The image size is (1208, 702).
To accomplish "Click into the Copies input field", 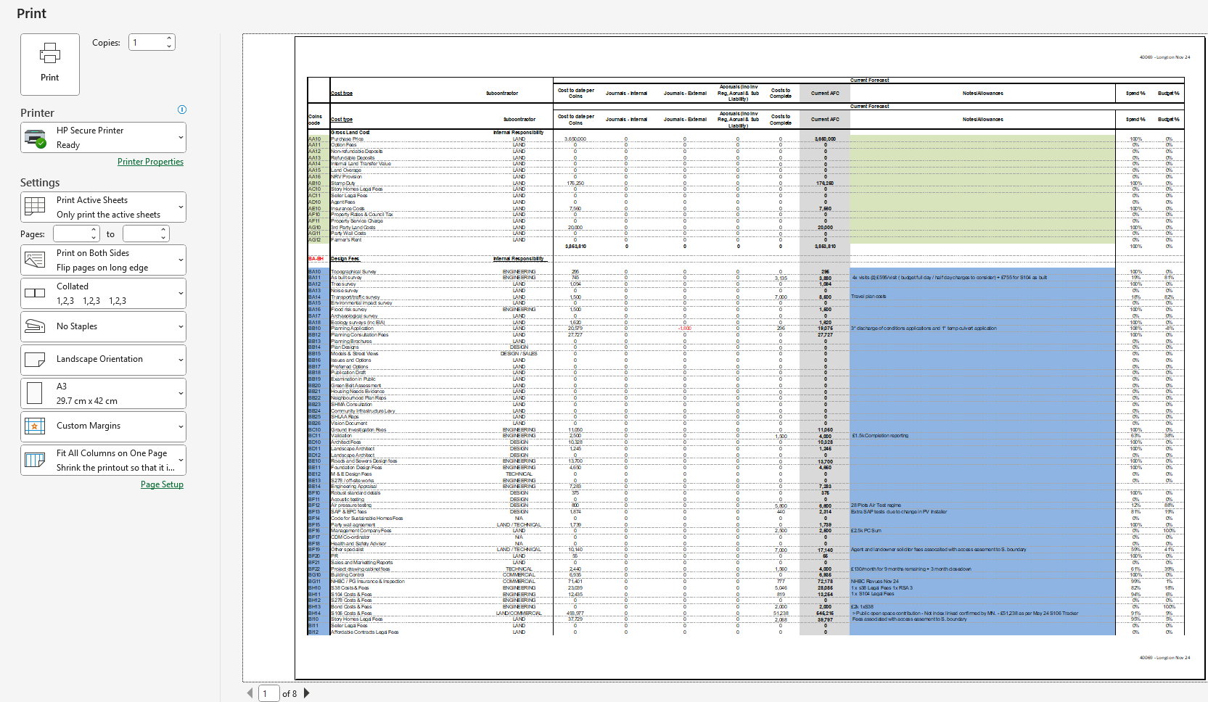I will pyautogui.click(x=147, y=42).
